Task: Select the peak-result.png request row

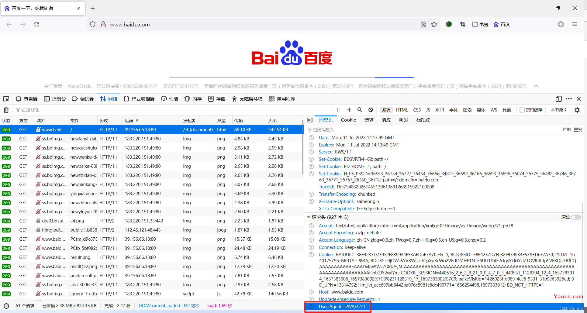Action: point(152,276)
